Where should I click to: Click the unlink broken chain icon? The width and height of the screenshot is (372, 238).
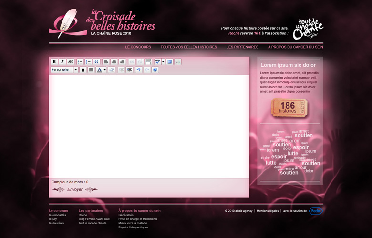(x=140, y=61)
